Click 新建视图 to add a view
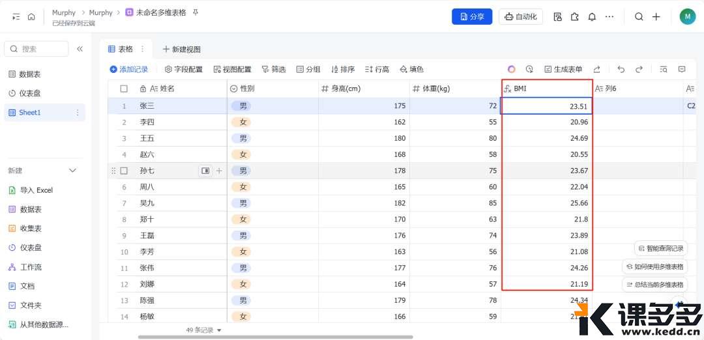 coord(181,50)
